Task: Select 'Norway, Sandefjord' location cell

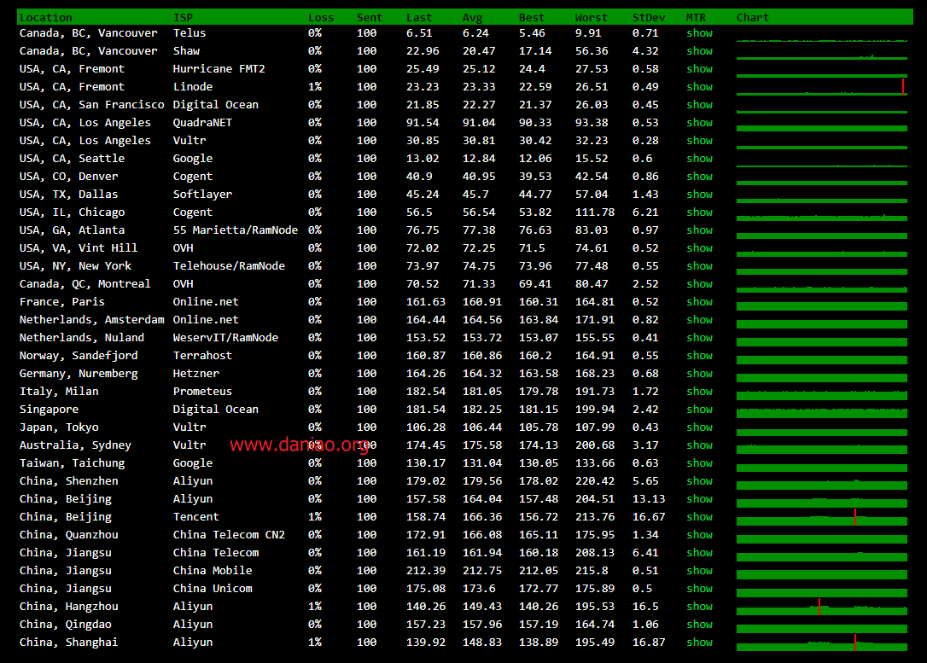Action: (x=79, y=356)
